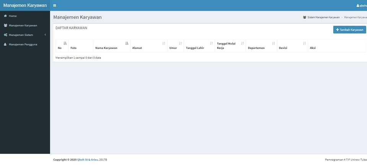Click the Tambah Karyawan button
Screen dimensions: 367x165
click(x=349, y=30)
